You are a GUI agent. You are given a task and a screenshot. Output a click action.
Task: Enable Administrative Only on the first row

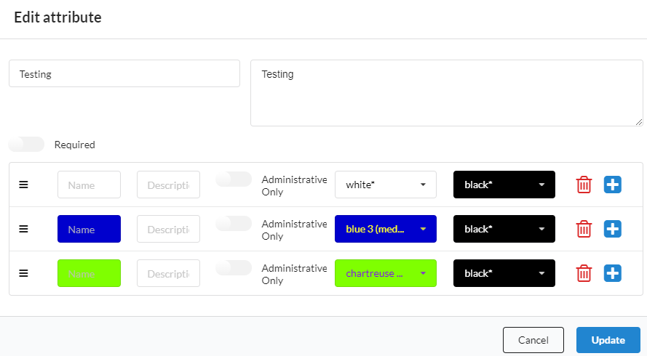point(234,179)
